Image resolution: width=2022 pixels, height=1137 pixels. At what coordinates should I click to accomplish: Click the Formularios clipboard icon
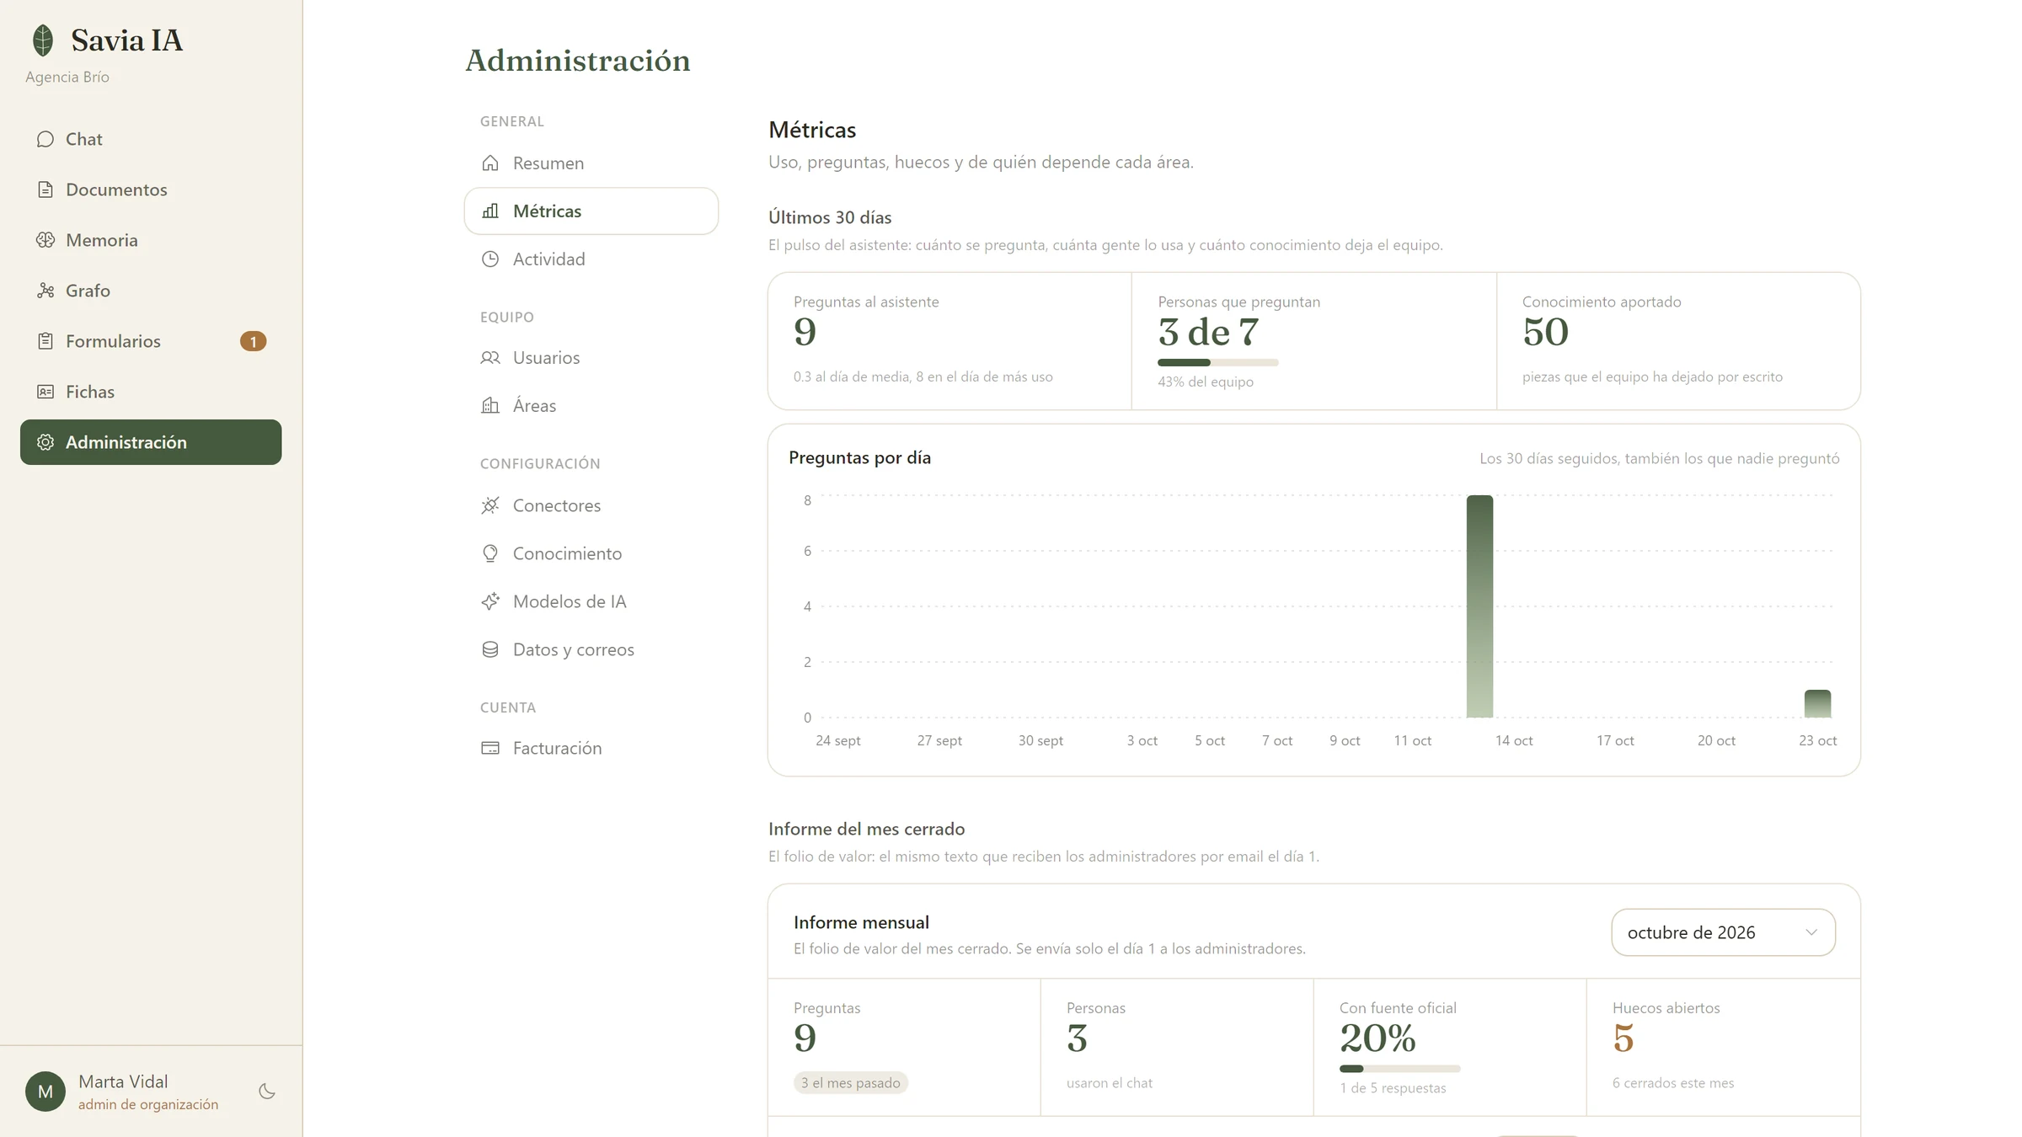(45, 341)
